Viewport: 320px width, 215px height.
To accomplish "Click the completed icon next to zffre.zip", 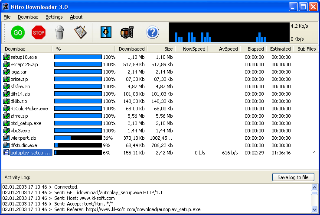I will click(x=7, y=116).
